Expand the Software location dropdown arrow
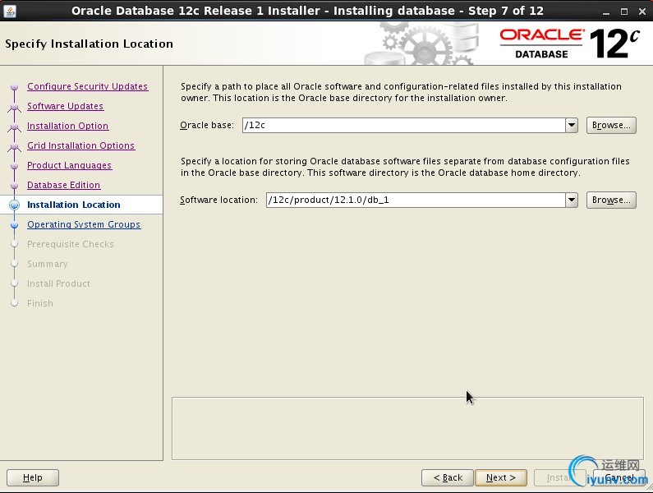The image size is (653, 493). coord(572,200)
